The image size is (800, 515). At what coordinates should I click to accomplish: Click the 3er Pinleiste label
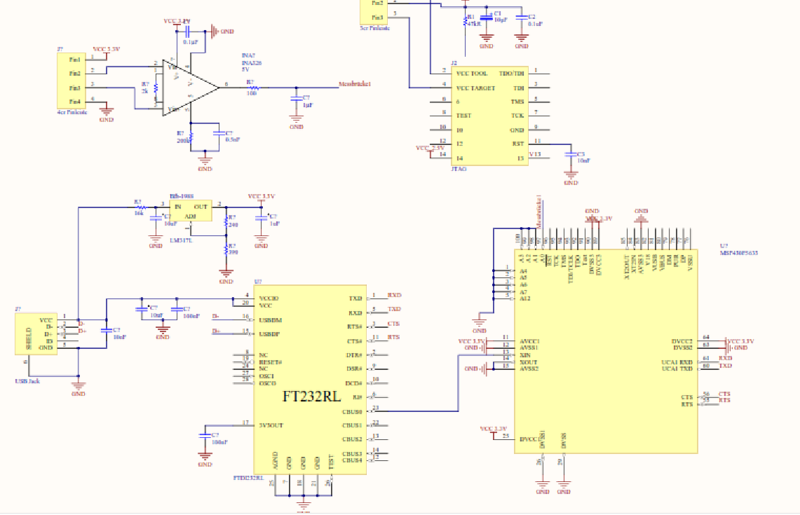375,28
